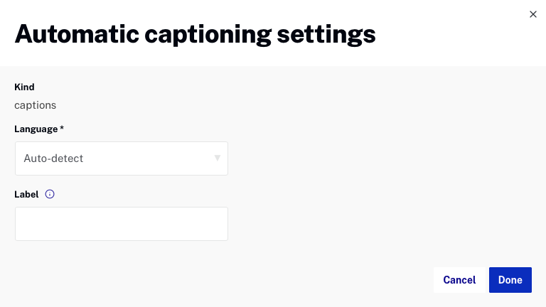Click the Language field label
The height and width of the screenshot is (307, 546).
(x=36, y=129)
